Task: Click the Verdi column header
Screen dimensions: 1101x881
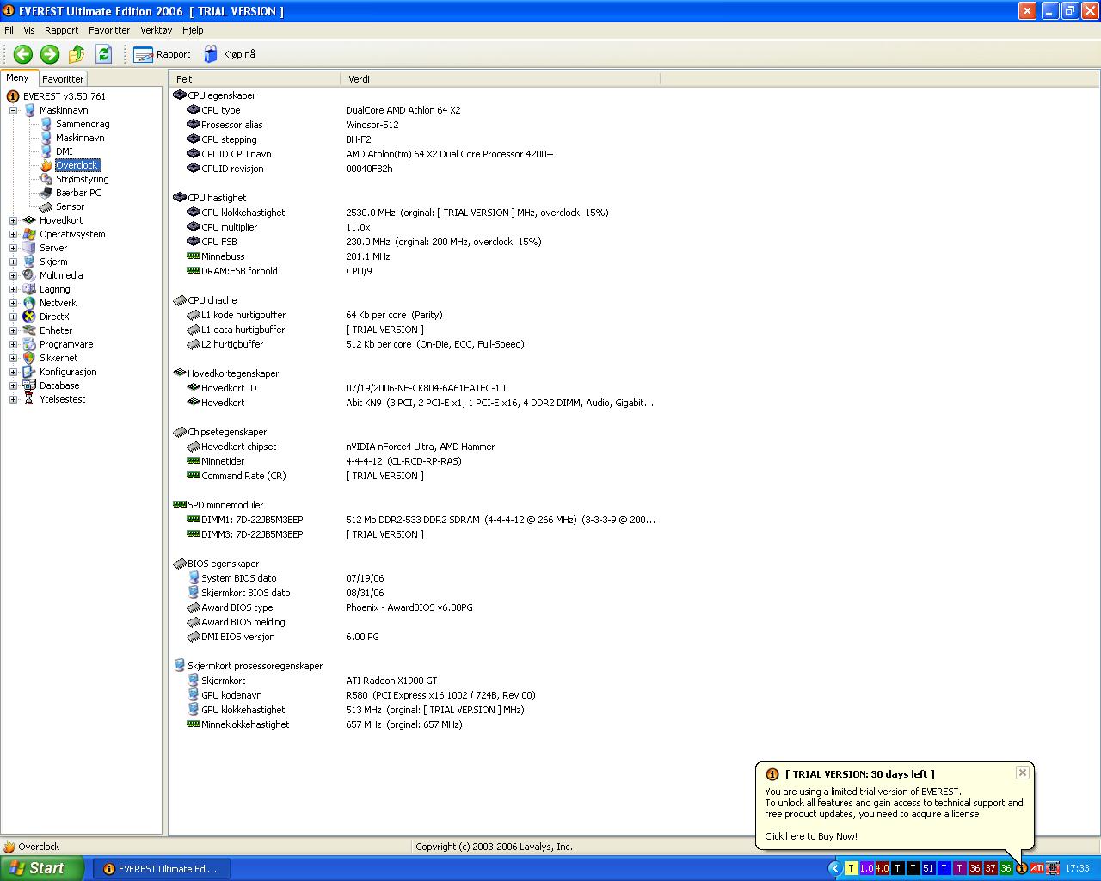Action: click(x=501, y=78)
